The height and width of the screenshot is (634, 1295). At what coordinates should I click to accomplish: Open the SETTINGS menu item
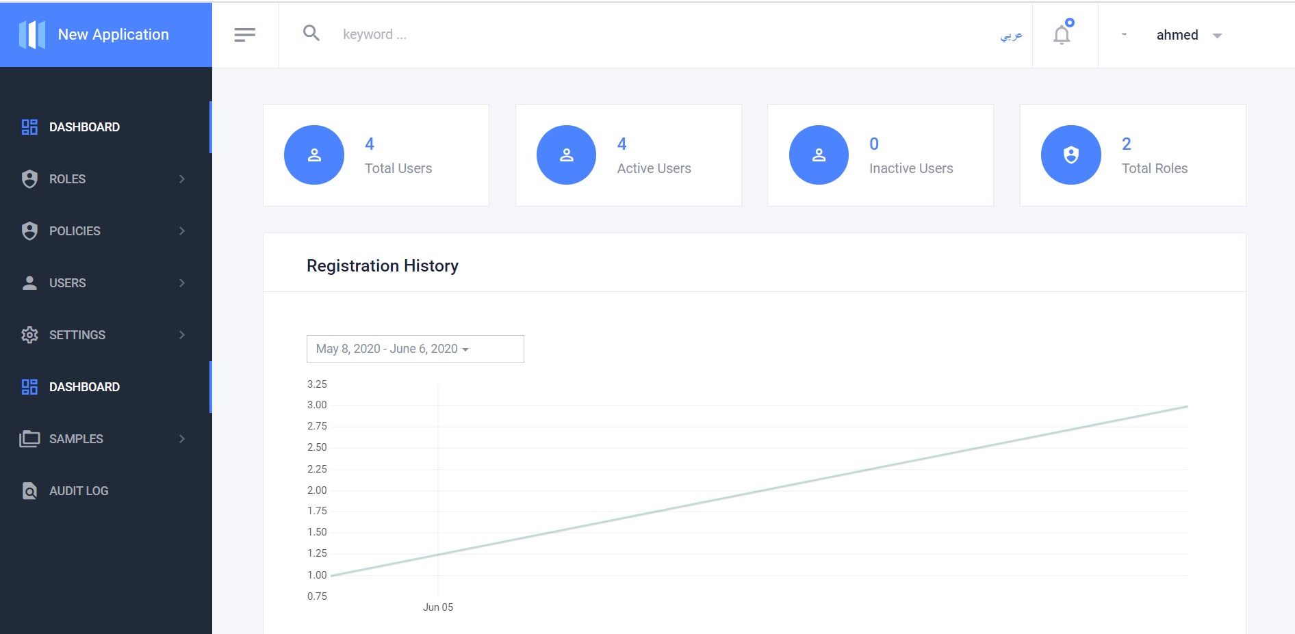click(x=106, y=335)
